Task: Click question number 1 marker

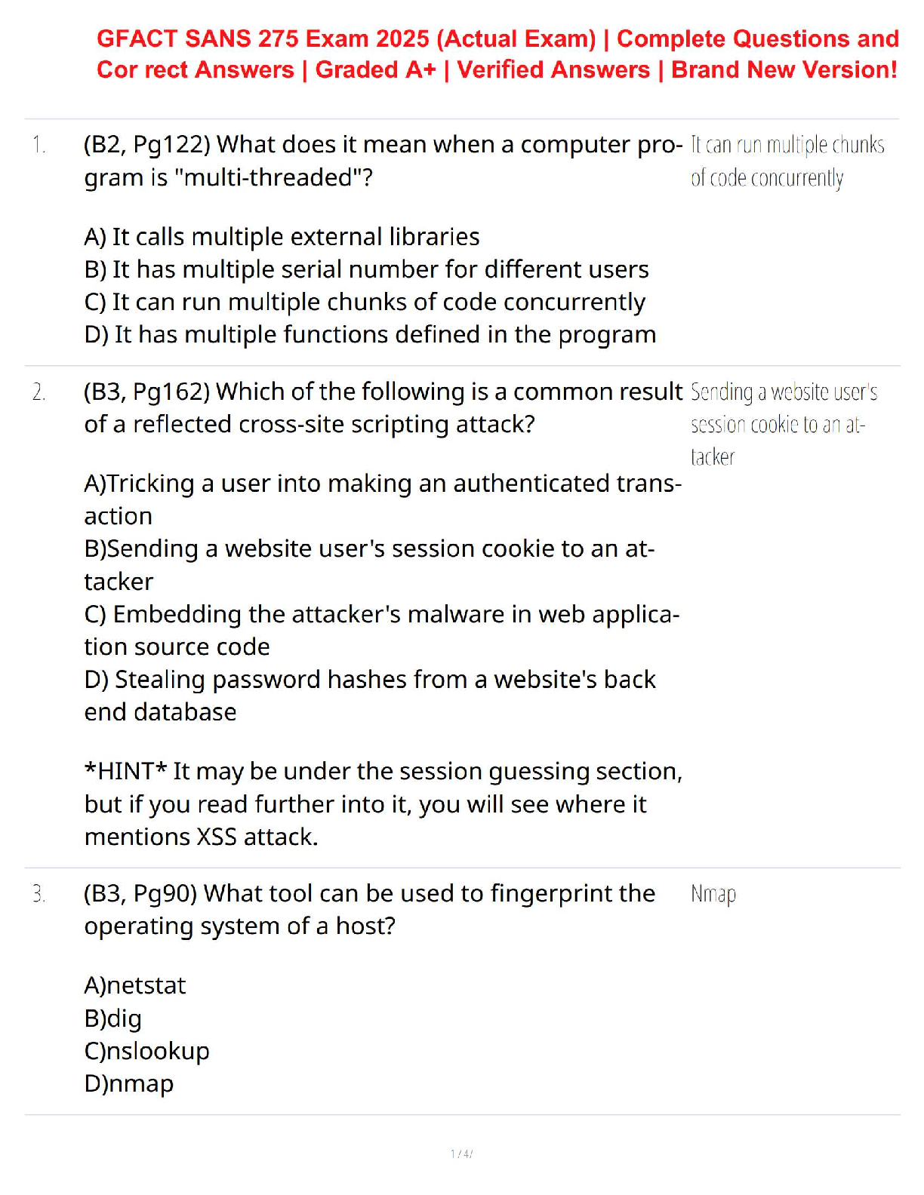Action: (39, 144)
